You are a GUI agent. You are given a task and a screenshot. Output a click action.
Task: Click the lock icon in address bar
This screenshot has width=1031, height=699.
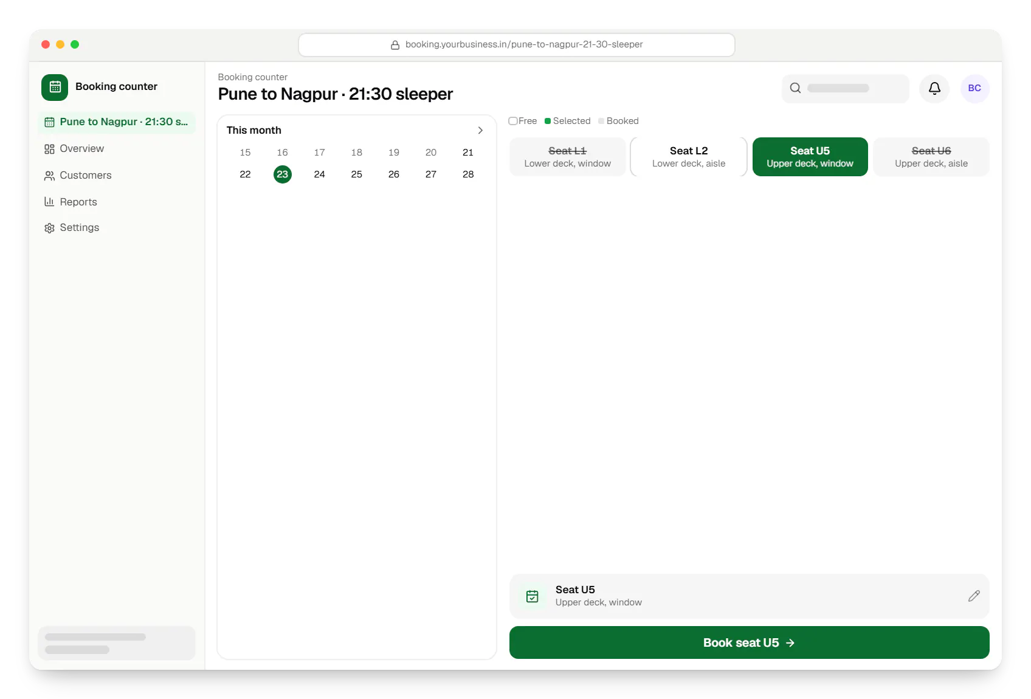(x=395, y=45)
